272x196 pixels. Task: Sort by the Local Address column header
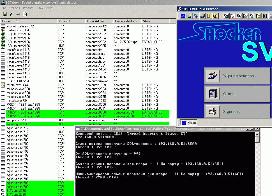99,21
